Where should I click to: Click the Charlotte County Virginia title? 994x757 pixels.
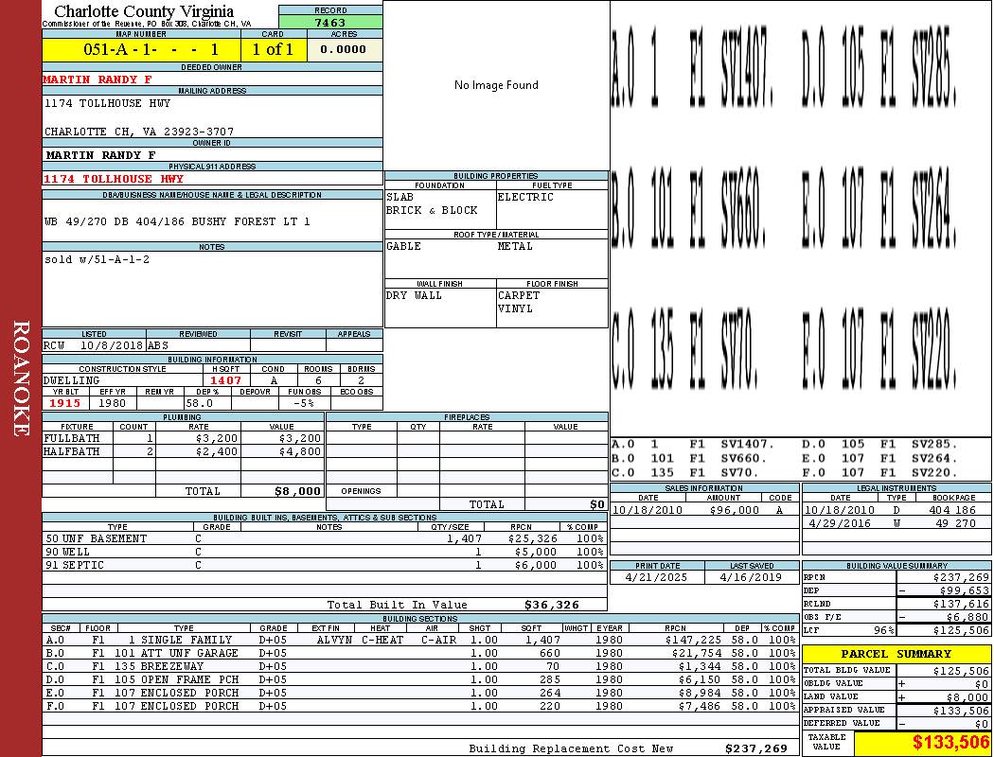(x=144, y=11)
